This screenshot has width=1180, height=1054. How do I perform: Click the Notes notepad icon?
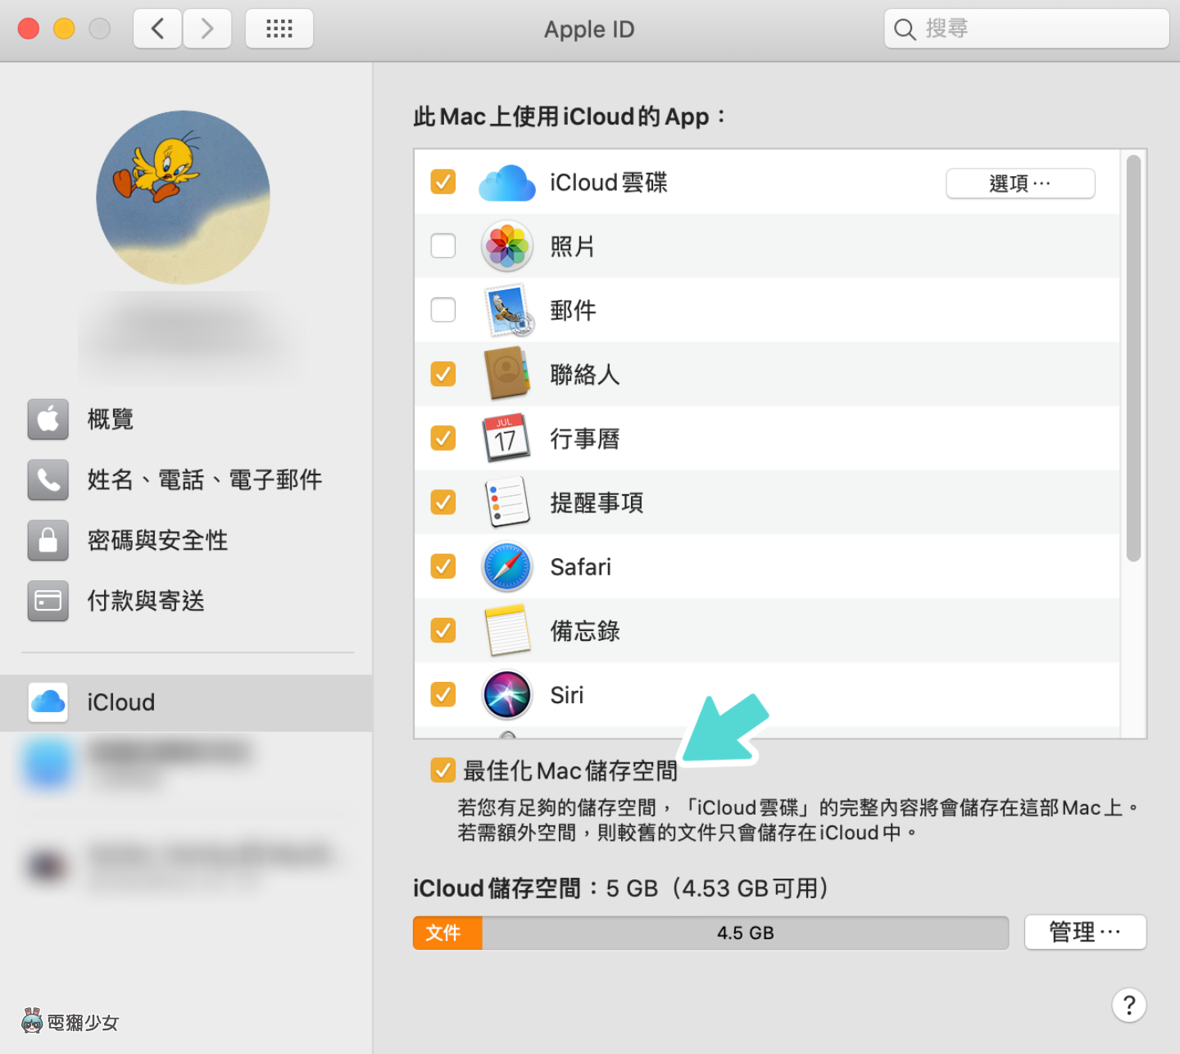point(507,630)
